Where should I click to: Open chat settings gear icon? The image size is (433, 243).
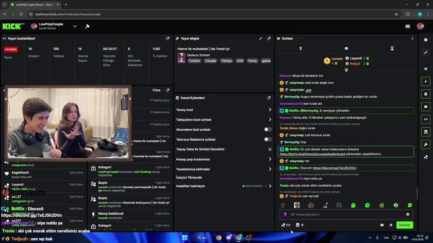pos(391,225)
